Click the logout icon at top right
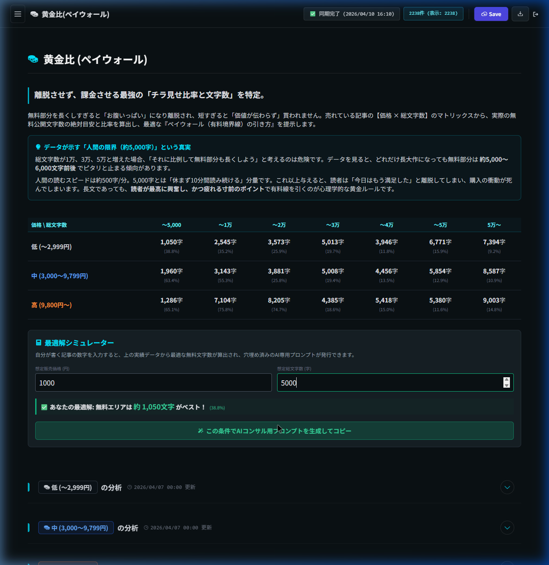The image size is (549, 565). click(536, 14)
